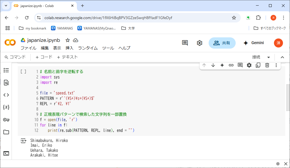Expand the connect options dropdown arrow

pos(269,57)
